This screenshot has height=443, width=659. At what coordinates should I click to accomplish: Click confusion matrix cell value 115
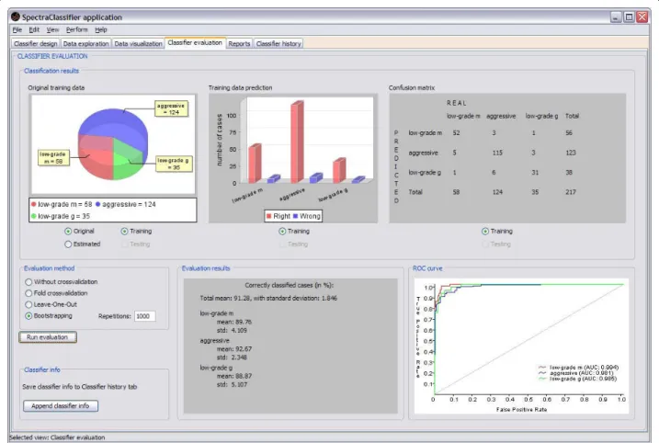497,153
